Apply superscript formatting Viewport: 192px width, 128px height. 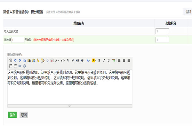point(73,60)
